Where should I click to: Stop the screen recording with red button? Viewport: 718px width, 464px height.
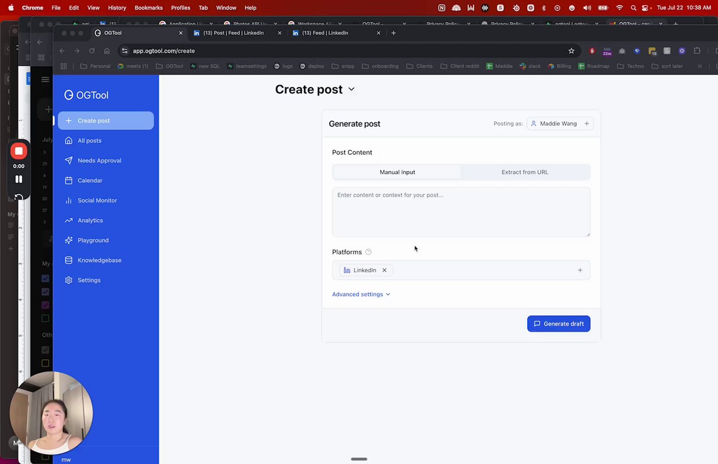point(19,151)
